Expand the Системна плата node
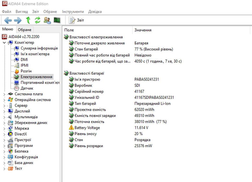 click(x=4, y=94)
